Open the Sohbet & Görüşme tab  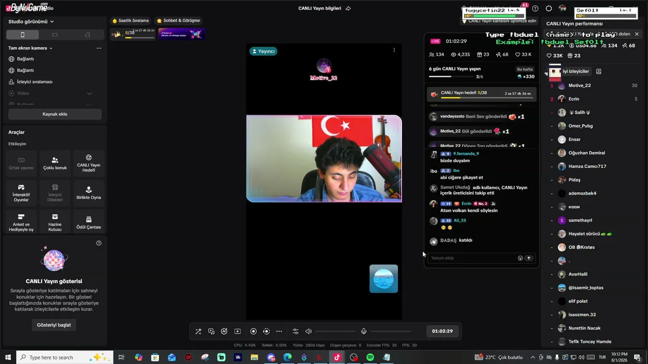point(179,21)
